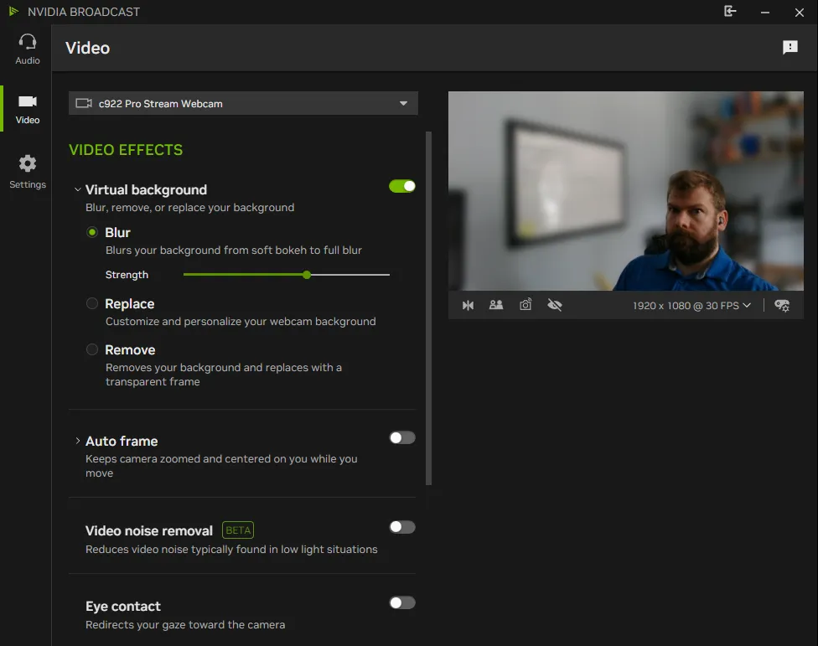Image resolution: width=818 pixels, height=646 pixels.
Task: Switch to the Audio tab
Action: (x=28, y=49)
